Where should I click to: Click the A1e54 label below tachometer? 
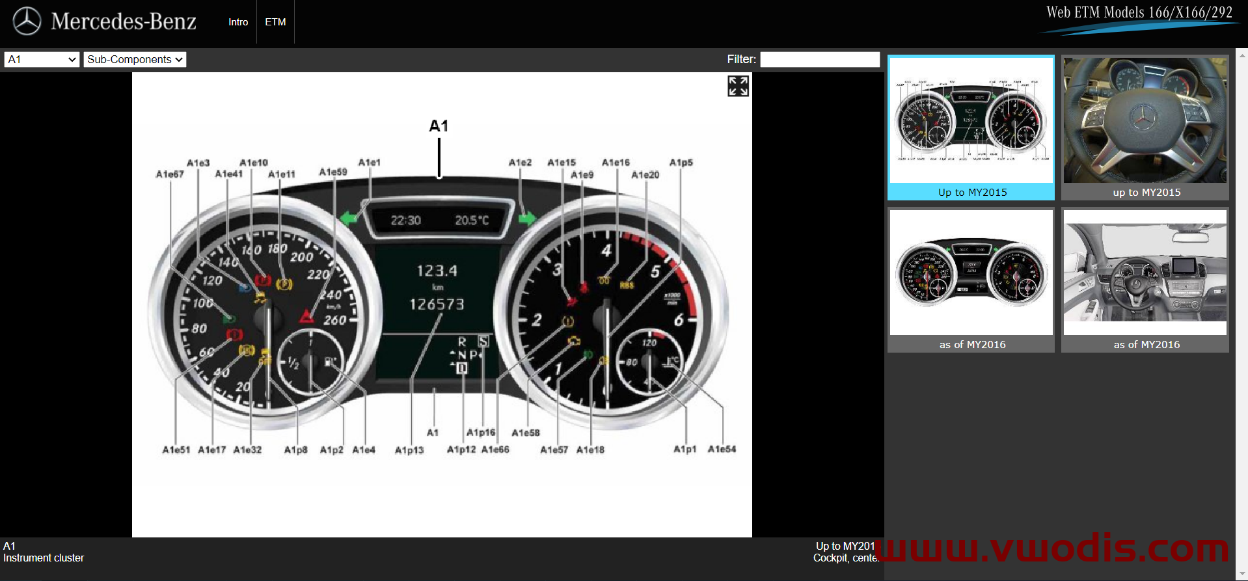(x=722, y=449)
